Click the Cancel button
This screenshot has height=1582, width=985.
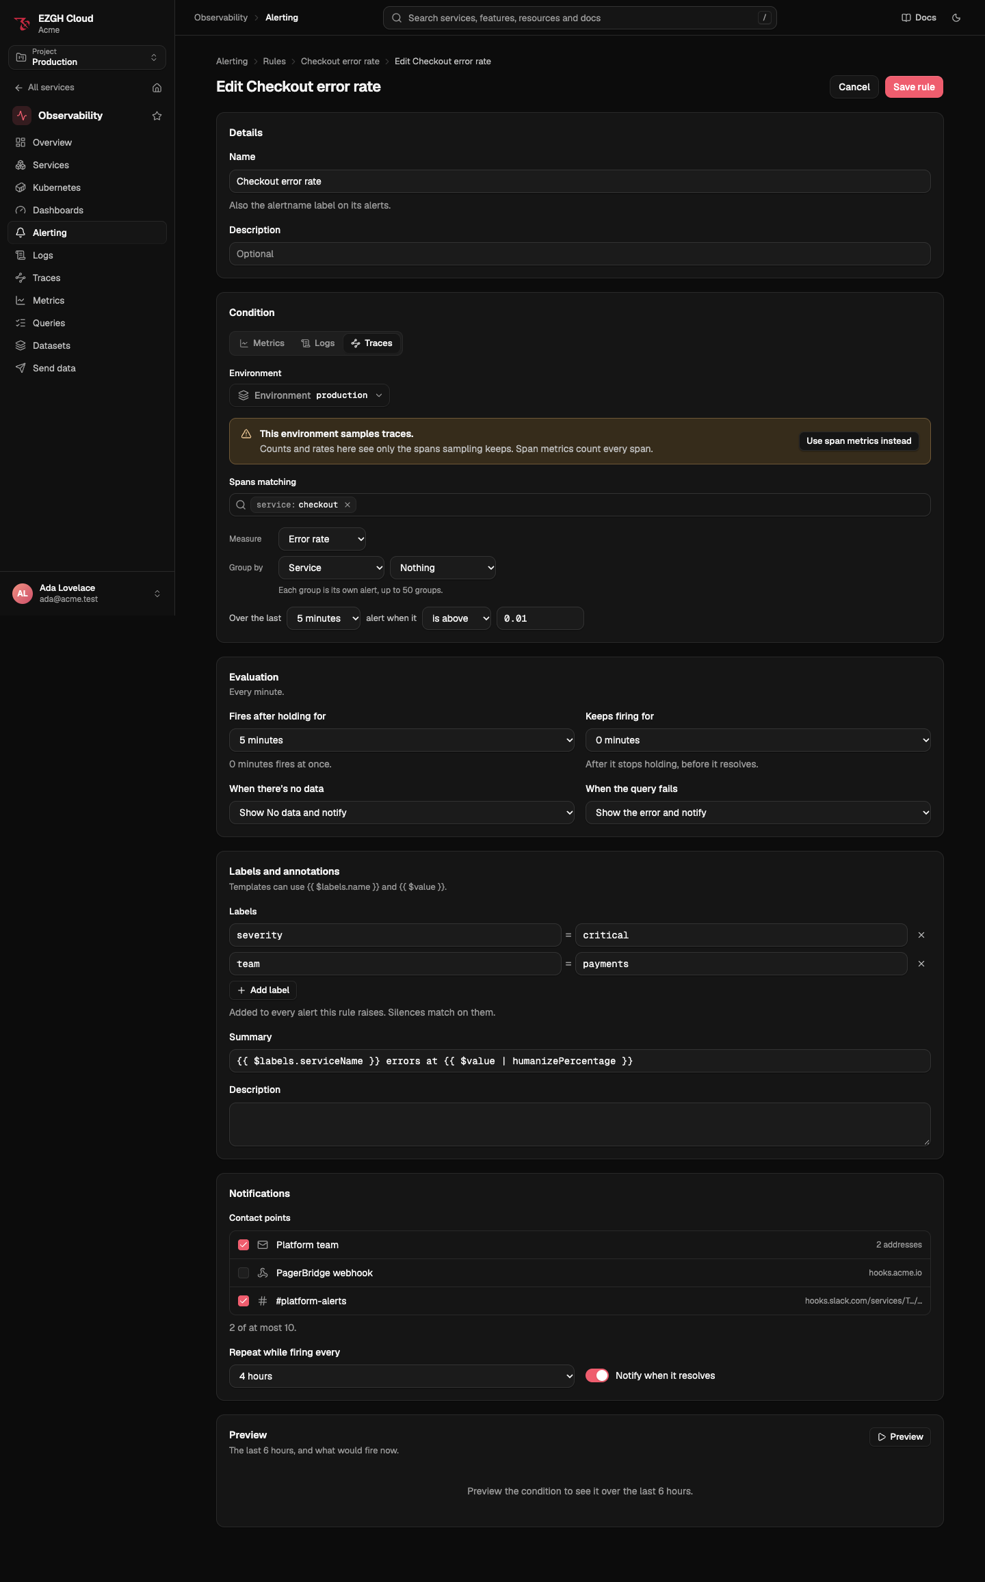pyautogui.click(x=854, y=87)
